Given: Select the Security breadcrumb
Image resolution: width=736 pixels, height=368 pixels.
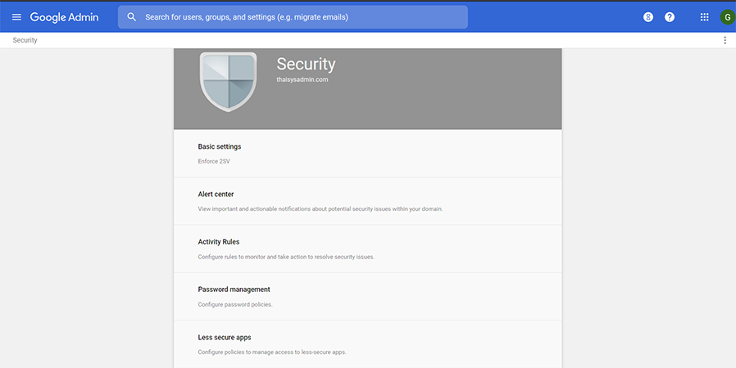Looking at the screenshot, I should coord(25,40).
